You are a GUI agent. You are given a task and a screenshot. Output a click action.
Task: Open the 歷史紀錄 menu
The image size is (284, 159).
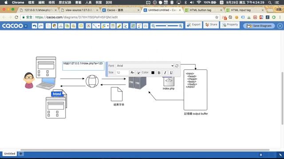[x=65, y=3]
